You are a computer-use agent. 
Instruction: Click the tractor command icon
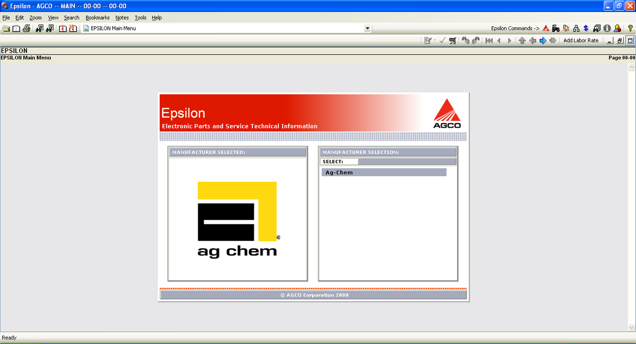(x=556, y=28)
